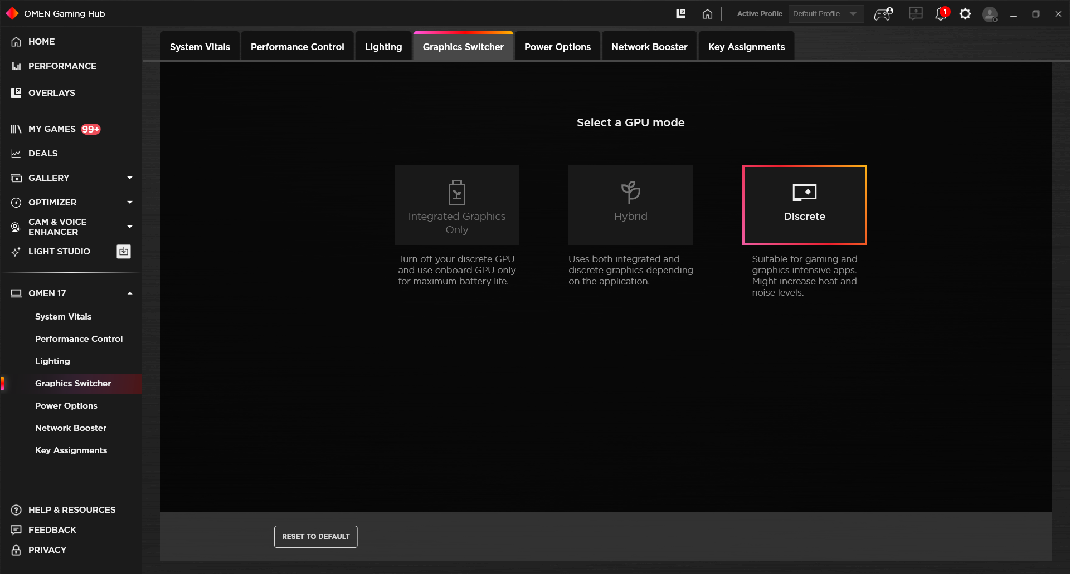Click the OPTIMIZER gauge icon
The height and width of the screenshot is (574, 1070).
(16, 202)
